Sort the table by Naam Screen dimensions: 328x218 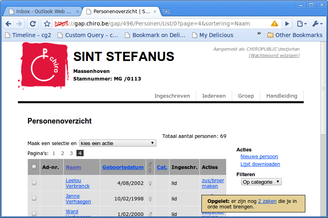tap(73, 167)
